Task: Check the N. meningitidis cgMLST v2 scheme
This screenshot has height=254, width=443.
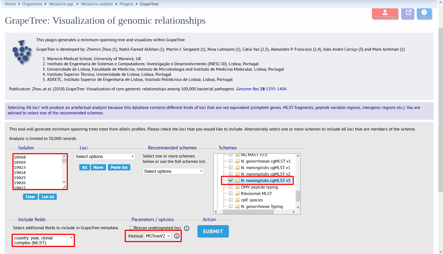Action: click(231, 174)
